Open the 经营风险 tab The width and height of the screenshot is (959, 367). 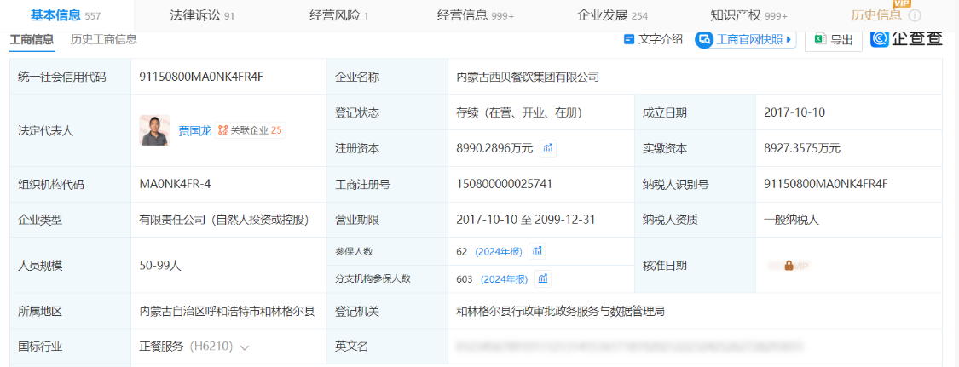pos(338,16)
